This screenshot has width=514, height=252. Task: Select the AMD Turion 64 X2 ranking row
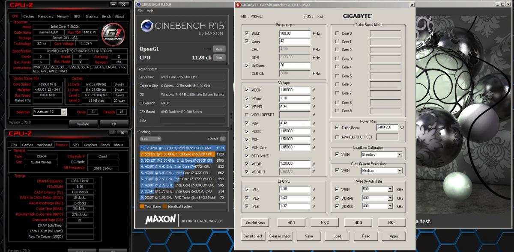(182, 198)
